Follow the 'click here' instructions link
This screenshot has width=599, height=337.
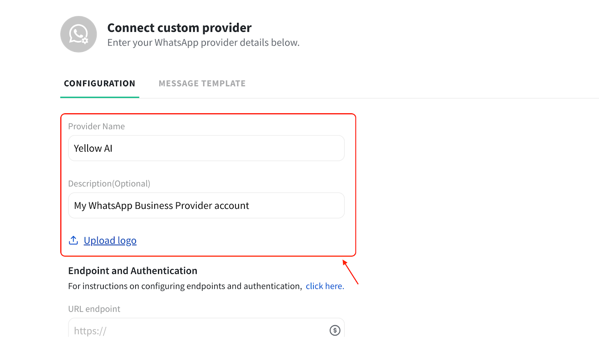(x=325, y=286)
